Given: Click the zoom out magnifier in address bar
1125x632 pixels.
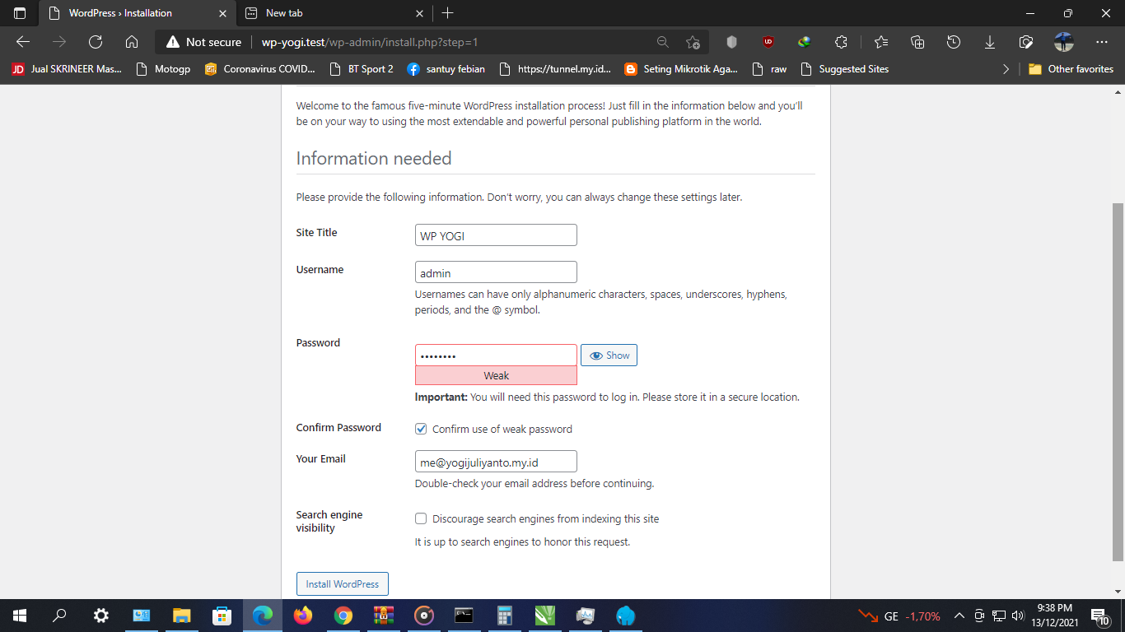Looking at the screenshot, I should 662,42.
